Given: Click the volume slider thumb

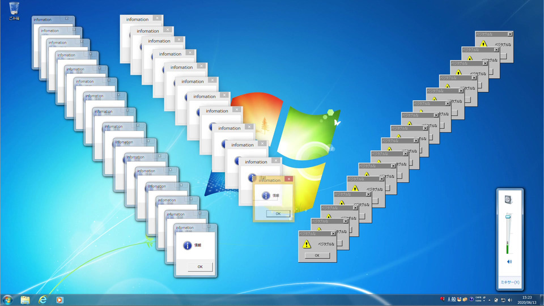Looking at the screenshot, I should (x=508, y=216).
